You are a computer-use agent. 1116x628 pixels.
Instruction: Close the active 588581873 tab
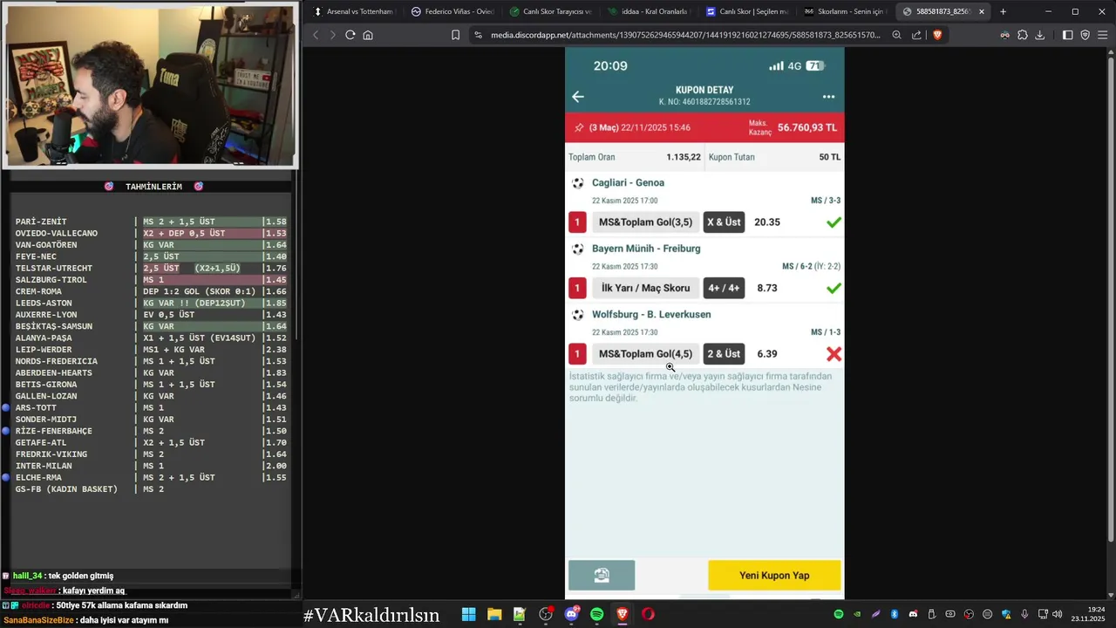coord(982,11)
